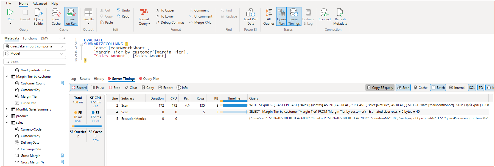Toggle the SQL filter button
Image resolution: width=495 pixels, height=167 pixels.
click(x=472, y=88)
